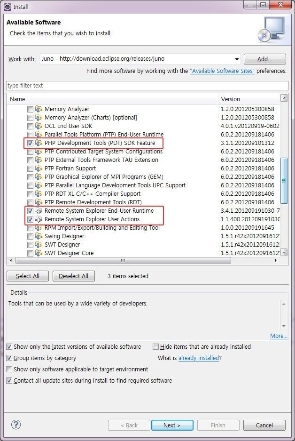The width and height of the screenshot is (295, 441).
Task: Click the Parallel Tools Platform End-User Runtime icon
Action: [39, 135]
